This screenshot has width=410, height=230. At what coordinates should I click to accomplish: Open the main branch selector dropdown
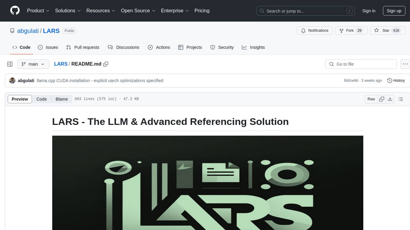click(33, 64)
